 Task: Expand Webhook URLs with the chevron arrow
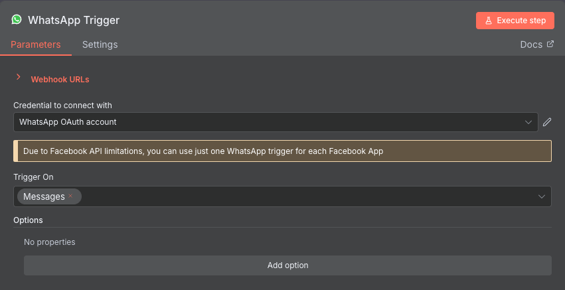point(19,78)
